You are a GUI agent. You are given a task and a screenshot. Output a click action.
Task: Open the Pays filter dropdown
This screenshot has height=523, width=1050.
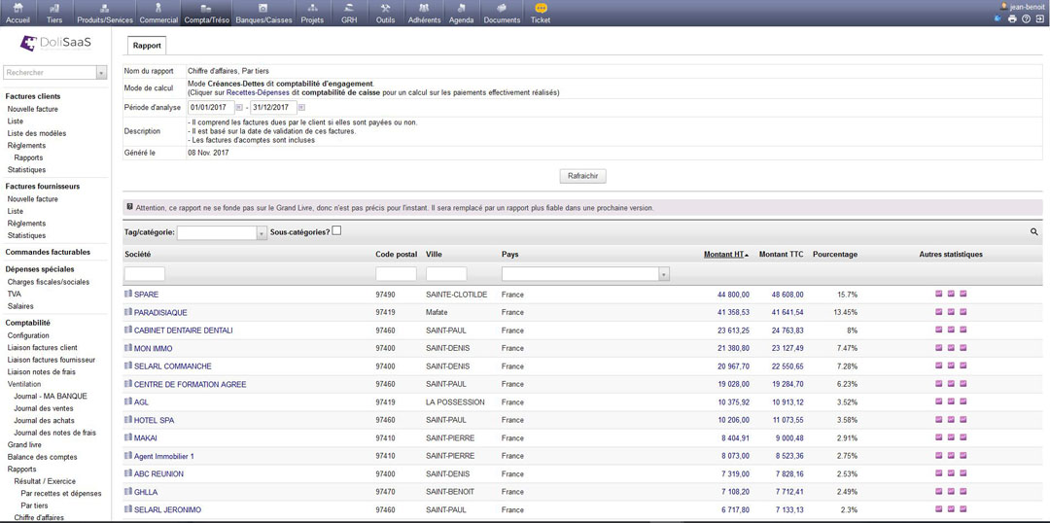coord(585,274)
